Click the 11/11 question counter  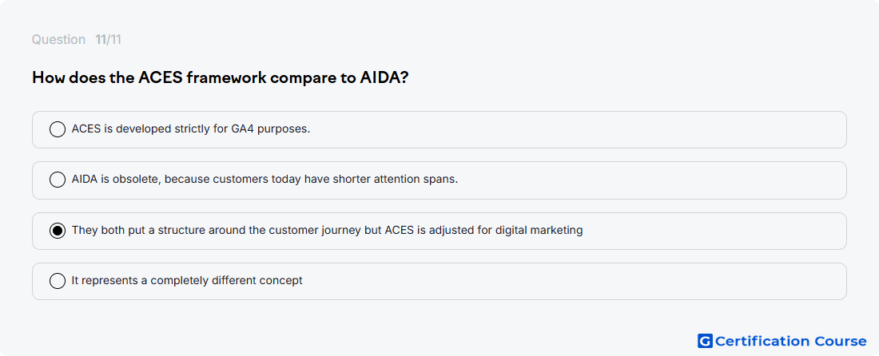coord(108,40)
